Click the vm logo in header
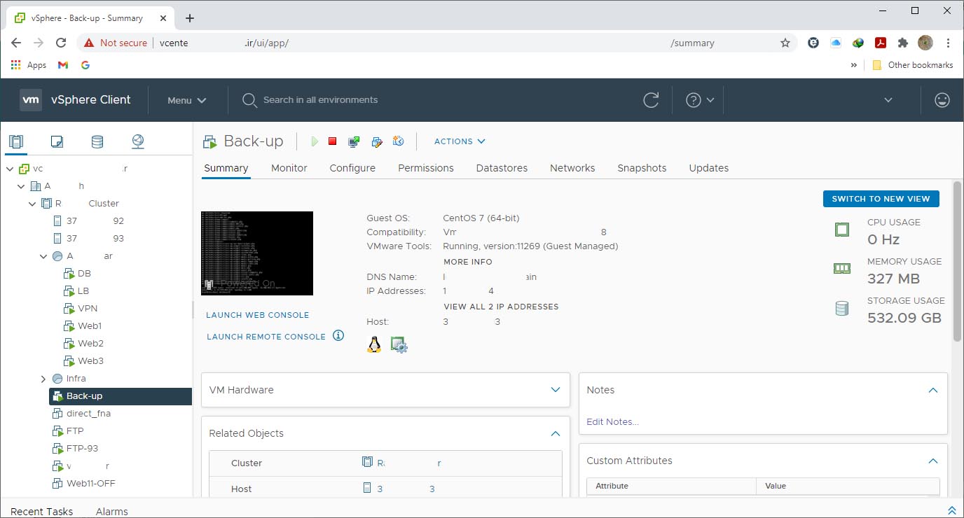The width and height of the screenshot is (964, 518). [31, 99]
